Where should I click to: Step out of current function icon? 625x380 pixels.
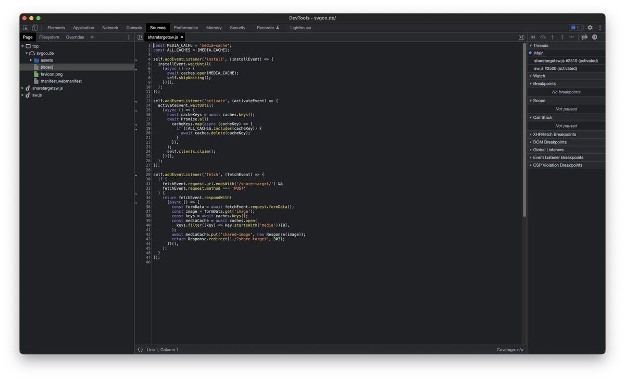pos(562,37)
